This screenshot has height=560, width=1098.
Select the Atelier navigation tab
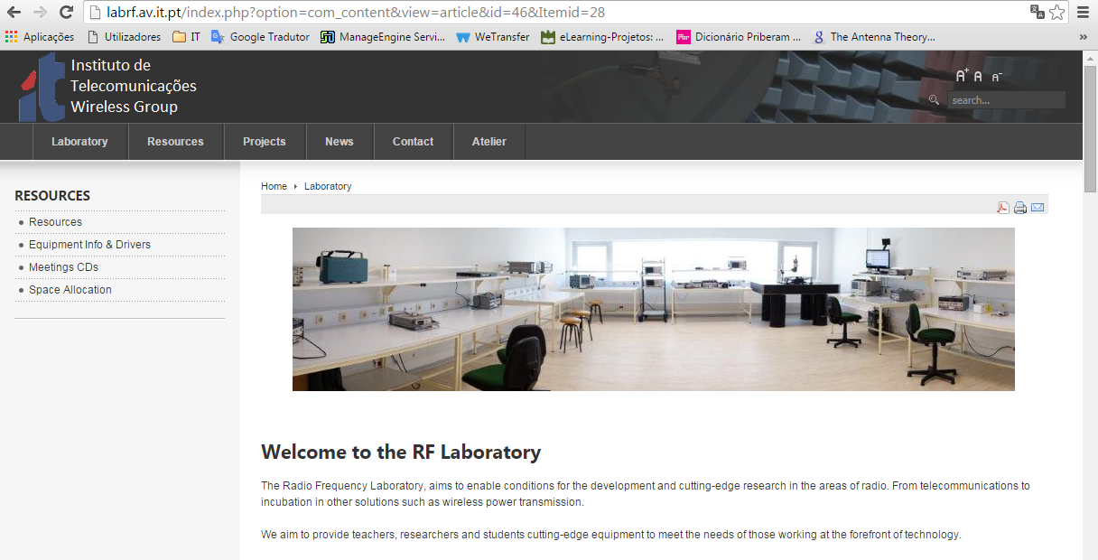coord(489,142)
